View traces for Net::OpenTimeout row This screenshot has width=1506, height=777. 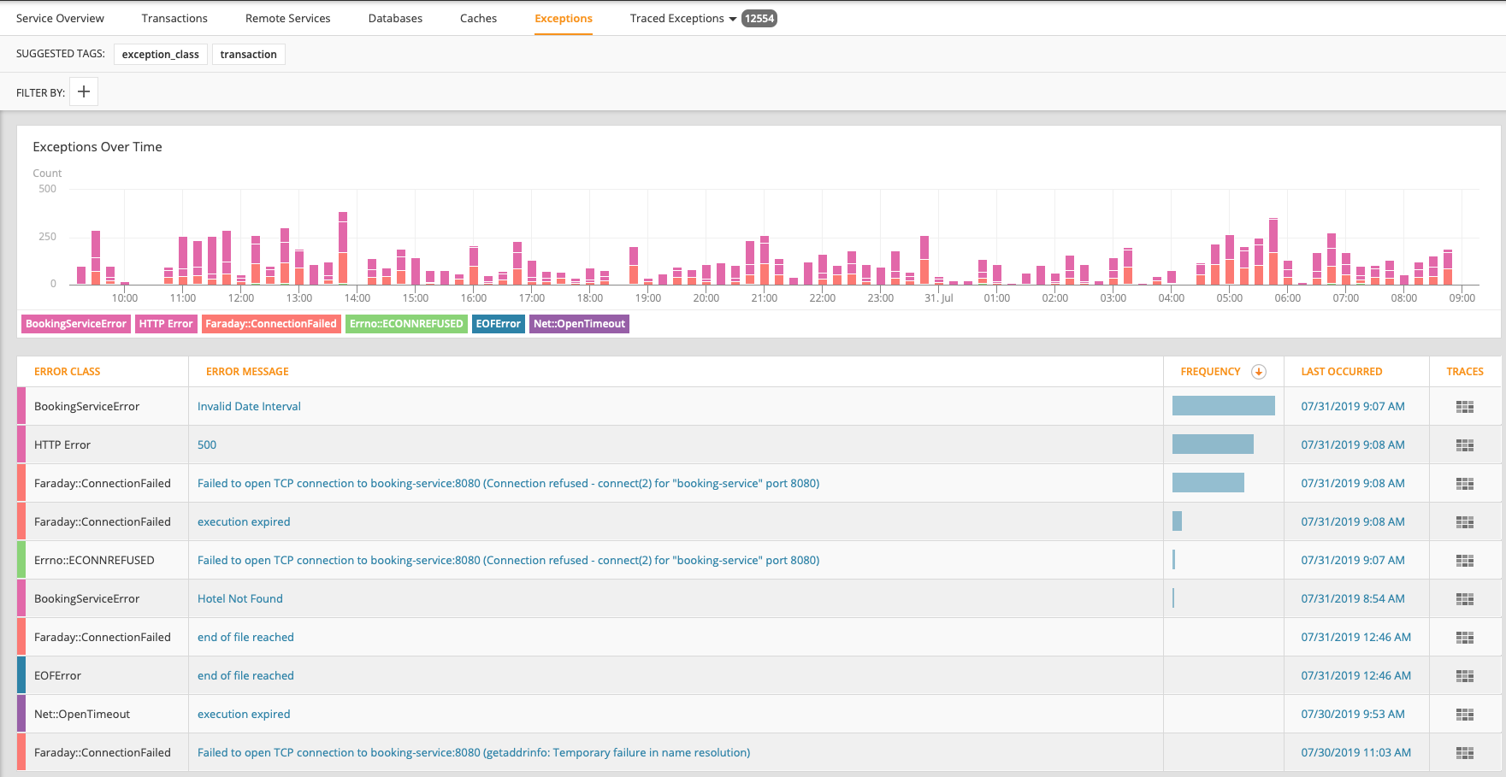tap(1464, 715)
